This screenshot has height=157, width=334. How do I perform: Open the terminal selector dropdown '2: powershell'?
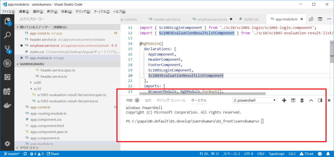(x=255, y=100)
